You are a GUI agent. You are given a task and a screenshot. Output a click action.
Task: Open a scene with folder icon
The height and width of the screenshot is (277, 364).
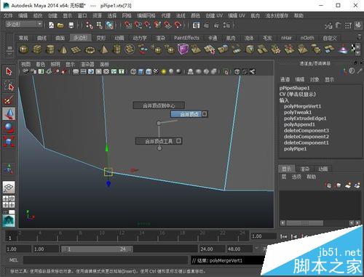coord(60,25)
